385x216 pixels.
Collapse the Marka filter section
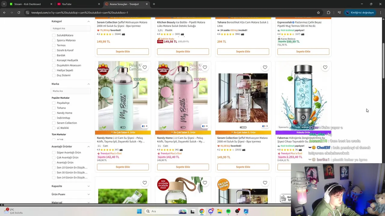(x=88, y=84)
